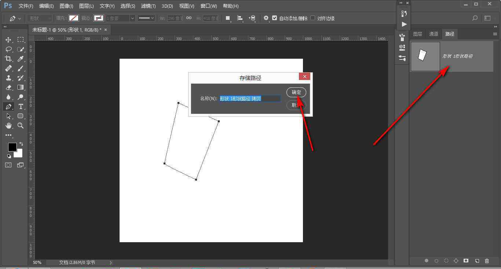Open the stroke line style dropdown
Image resolution: width=501 pixels, height=269 pixels.
[146, 18]
